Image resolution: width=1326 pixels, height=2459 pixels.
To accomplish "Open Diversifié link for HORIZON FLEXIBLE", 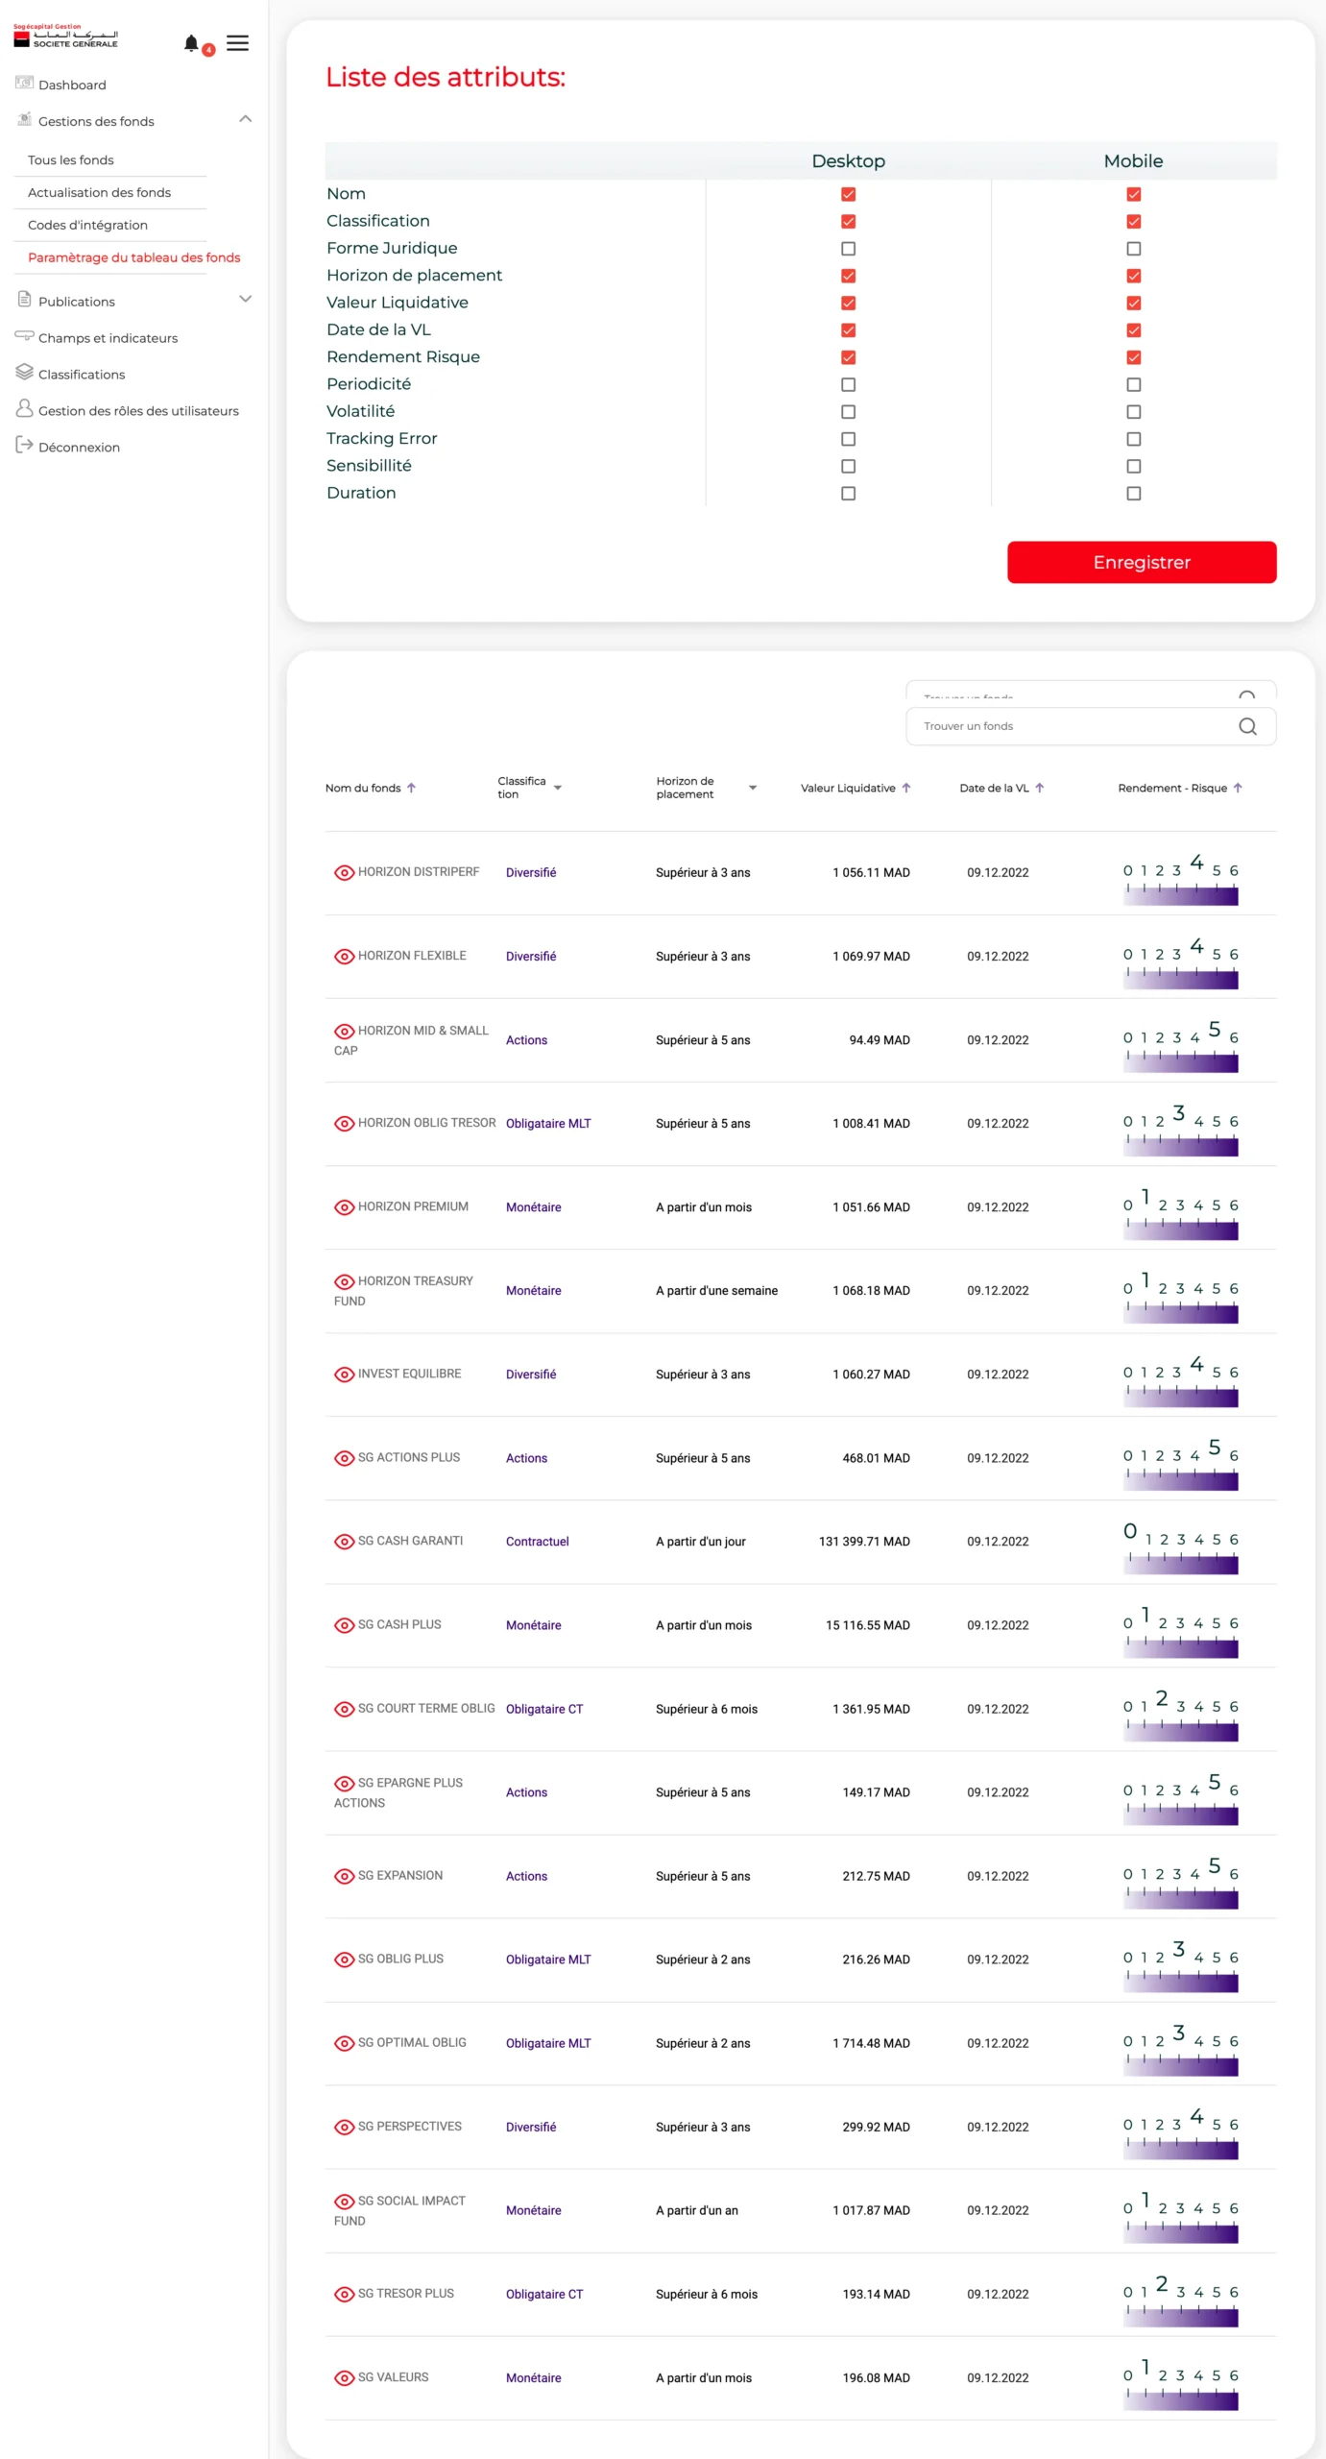I will [x=531, y=957].
